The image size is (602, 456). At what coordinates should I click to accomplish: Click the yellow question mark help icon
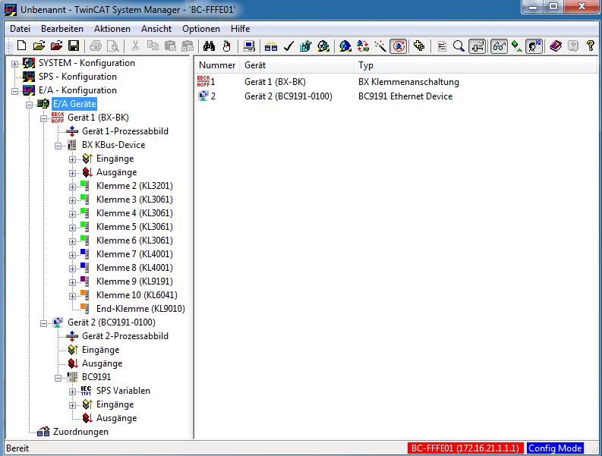click(x=591, y=46)
